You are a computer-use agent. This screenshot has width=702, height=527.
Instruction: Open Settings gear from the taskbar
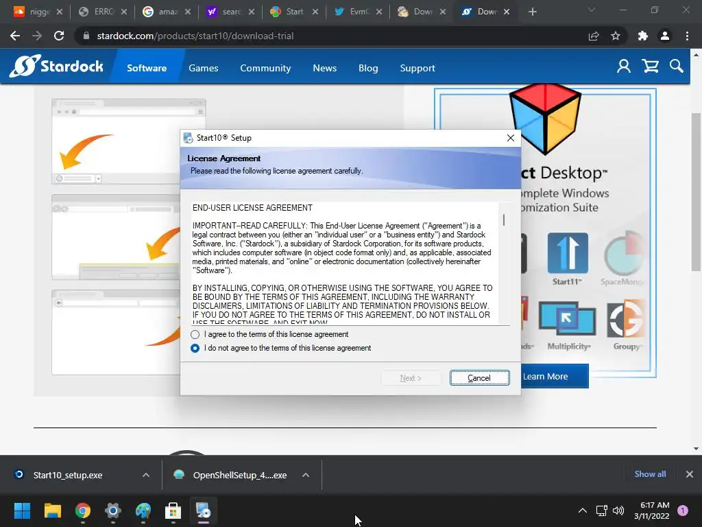tap(113, 511)
